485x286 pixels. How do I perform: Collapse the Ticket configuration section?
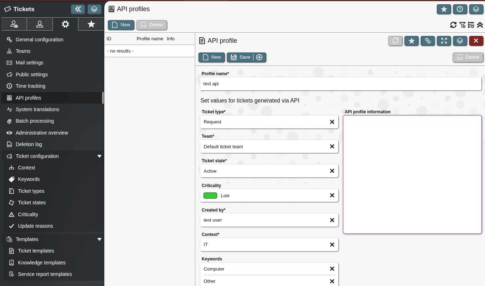100,156
